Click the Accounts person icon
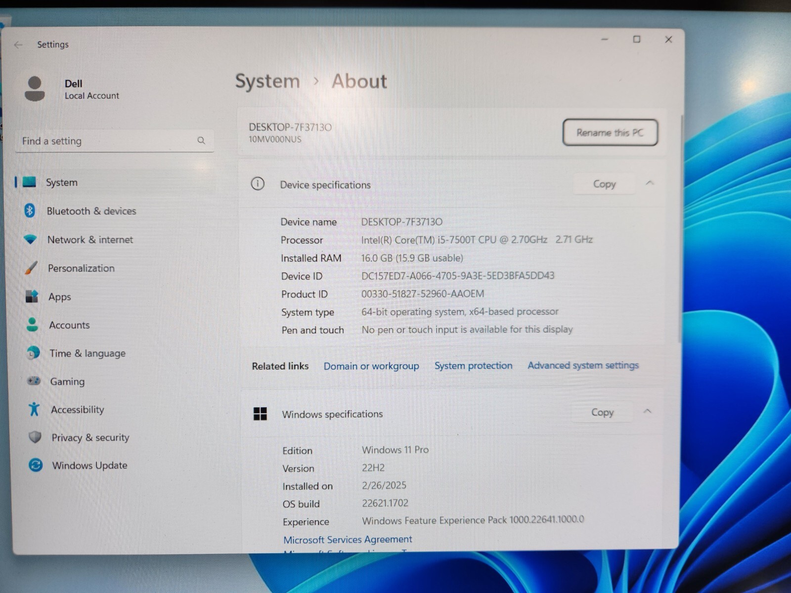The width and height of the screenshot is (791, 593). tap(32, 325)
